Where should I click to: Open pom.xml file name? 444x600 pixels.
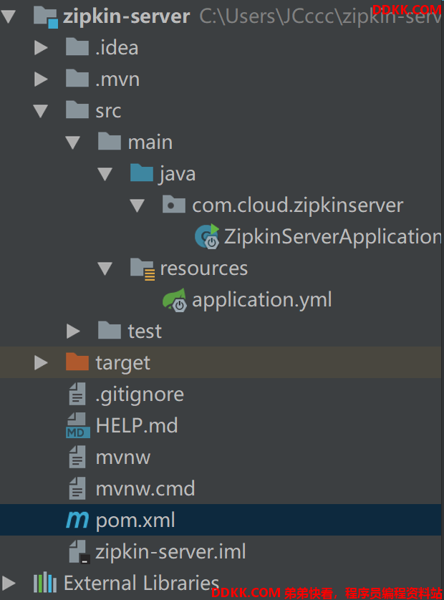(135, 521)
